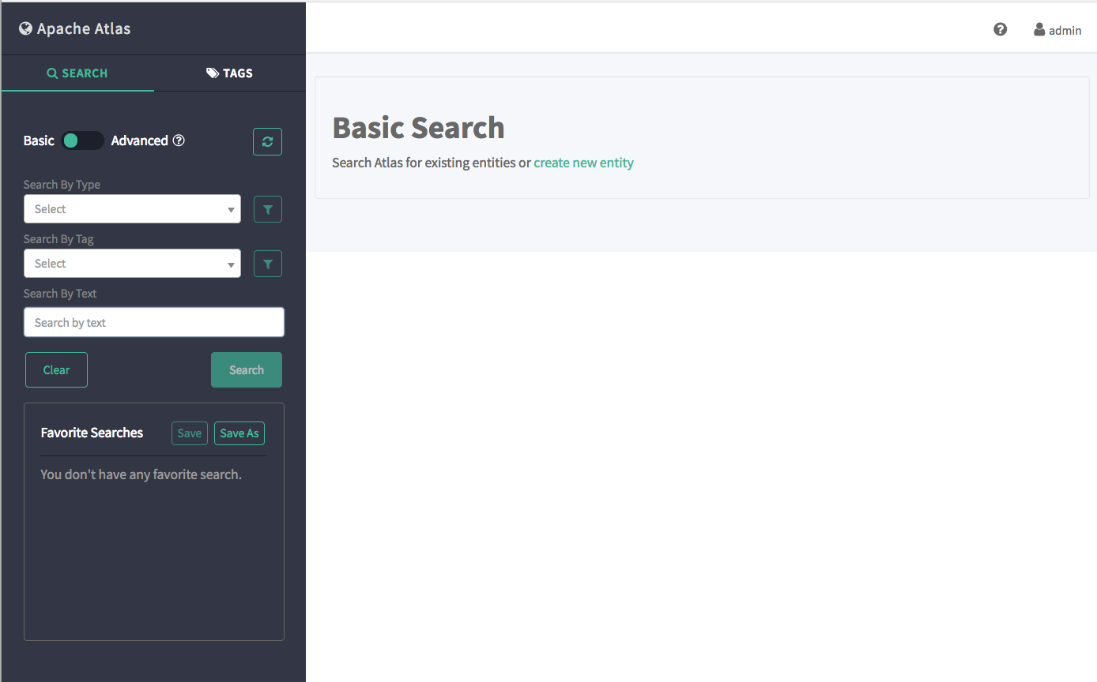Click the Apache Atlas globe icon
Image resolution: width=1097 pixels, height=682 pixels.
(25, 29)
